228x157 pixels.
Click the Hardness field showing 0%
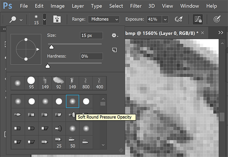(91, 56)
